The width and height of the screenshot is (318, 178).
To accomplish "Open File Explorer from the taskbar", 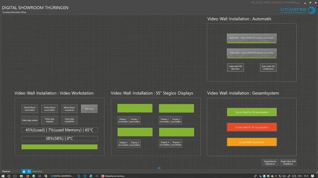I will (21, 176).
